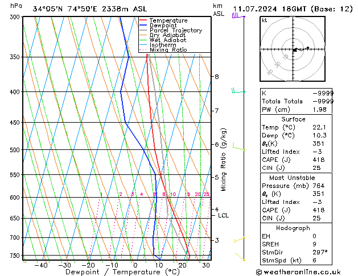Click the 0 temperature axis label
Screen dimensions: 358x276
(x=135, y=265)
